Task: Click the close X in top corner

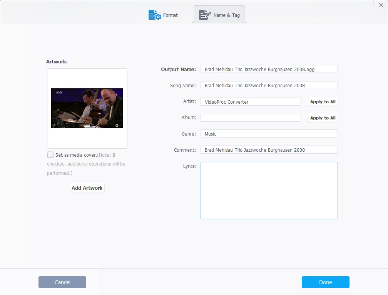Action: click(x=381, y=5)
